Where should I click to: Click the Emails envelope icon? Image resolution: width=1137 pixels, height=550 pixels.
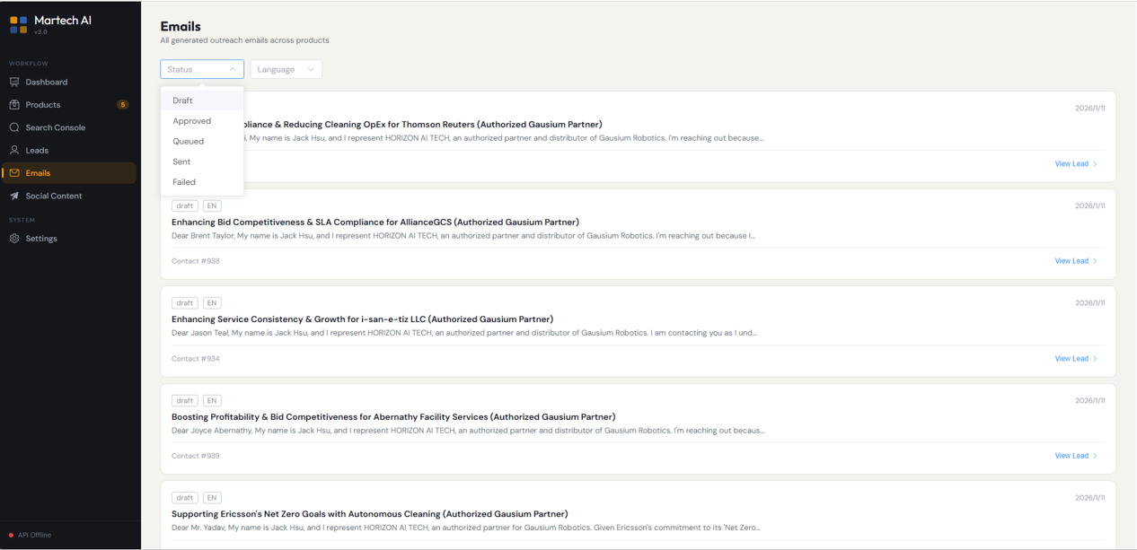pyautogui.click(x=14, y=173)
